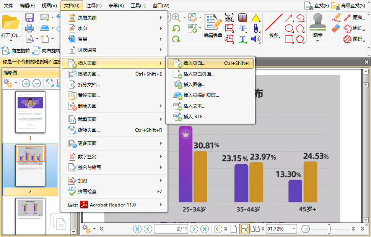Screen dimensions: 371x237
Task: Zoom out thumbnails with minus button
Action: click(x=37, y=83)
